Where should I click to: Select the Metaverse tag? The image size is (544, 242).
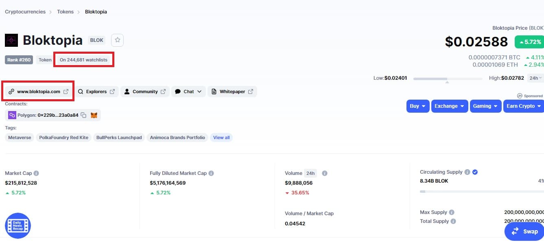[20, 137]
